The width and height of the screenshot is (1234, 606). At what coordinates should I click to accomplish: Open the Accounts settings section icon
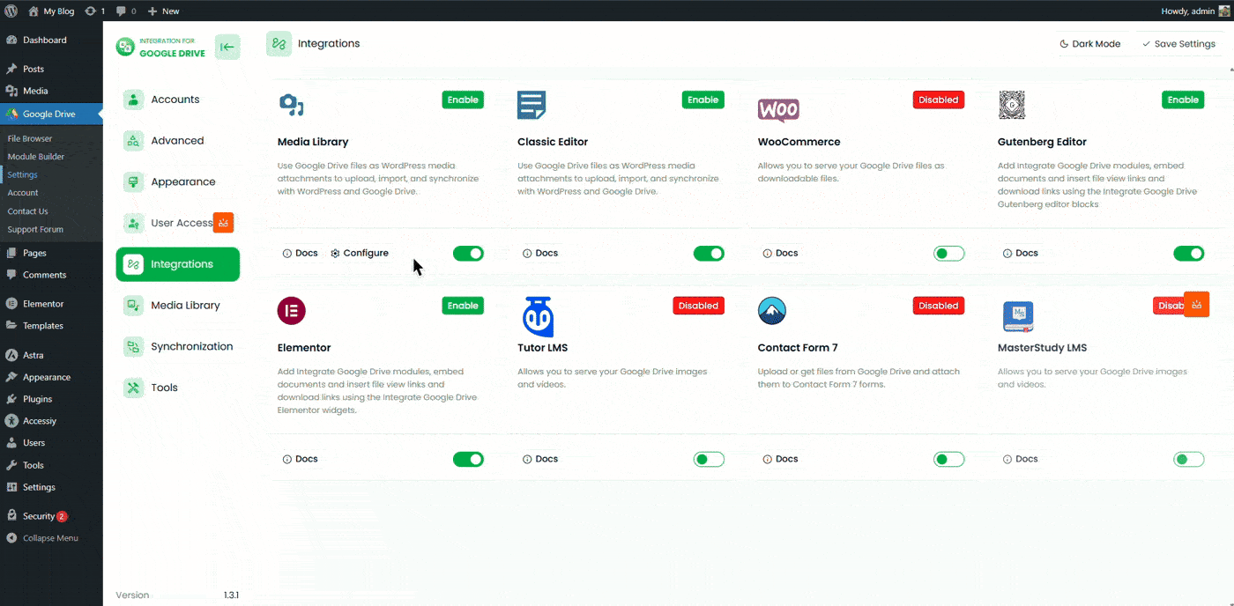click(133, 99)
